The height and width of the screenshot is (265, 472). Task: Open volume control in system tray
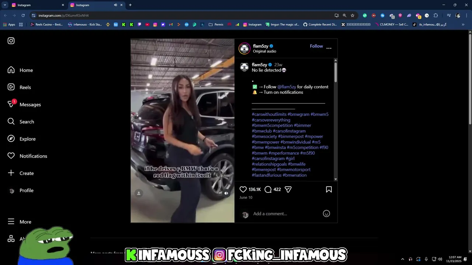(440, 259)
